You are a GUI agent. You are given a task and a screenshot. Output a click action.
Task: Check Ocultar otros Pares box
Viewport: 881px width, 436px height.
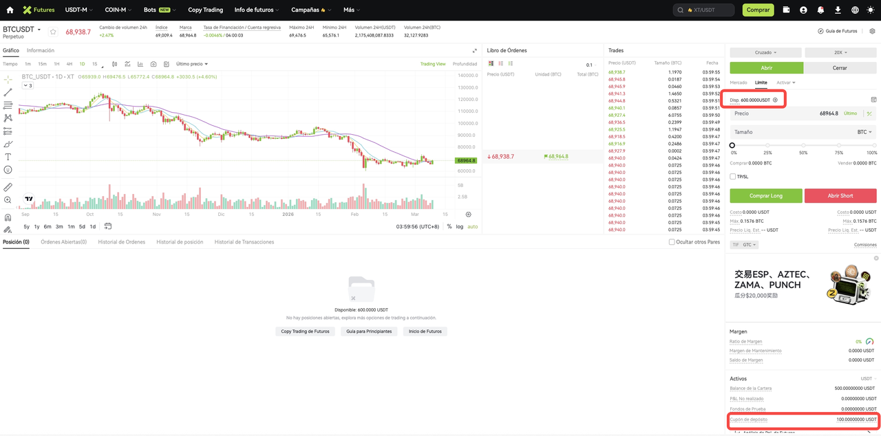pyautogui.click(x=672, y=242)
